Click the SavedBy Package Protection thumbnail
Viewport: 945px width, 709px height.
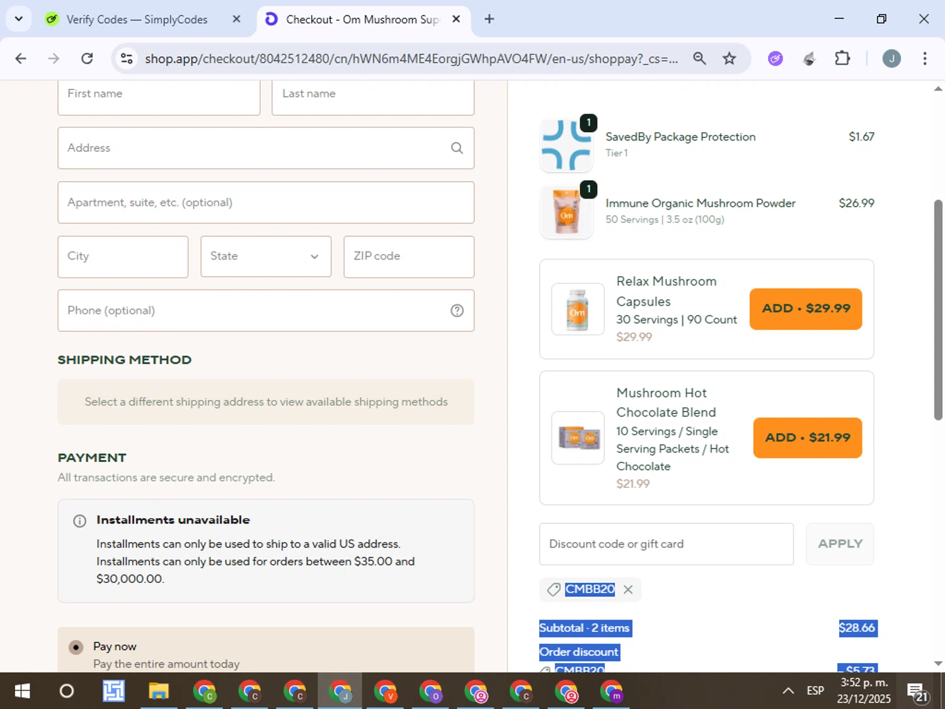coord(566,146)
